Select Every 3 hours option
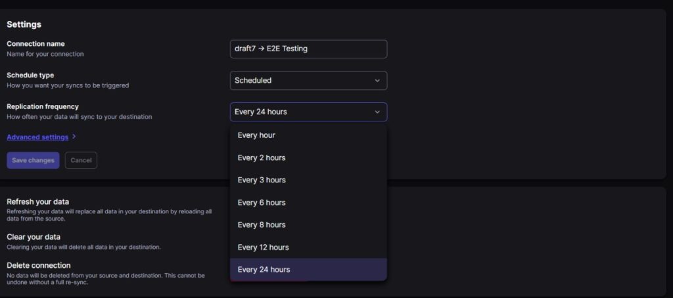The width and height of the screenshot is (673, 298). tap(262, 180)
